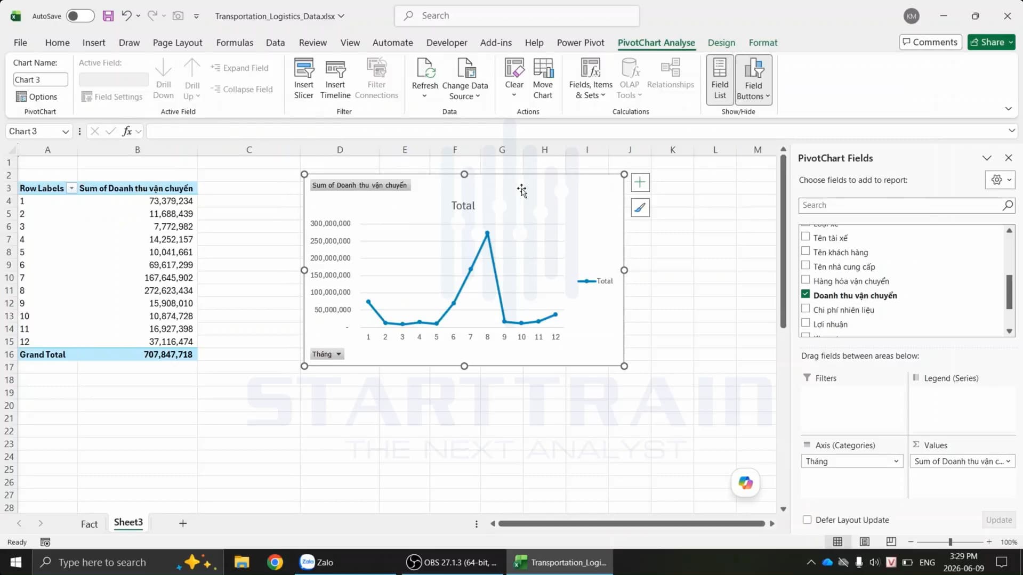
Task: Click the Insert Timeline icon
Action: 335,79
